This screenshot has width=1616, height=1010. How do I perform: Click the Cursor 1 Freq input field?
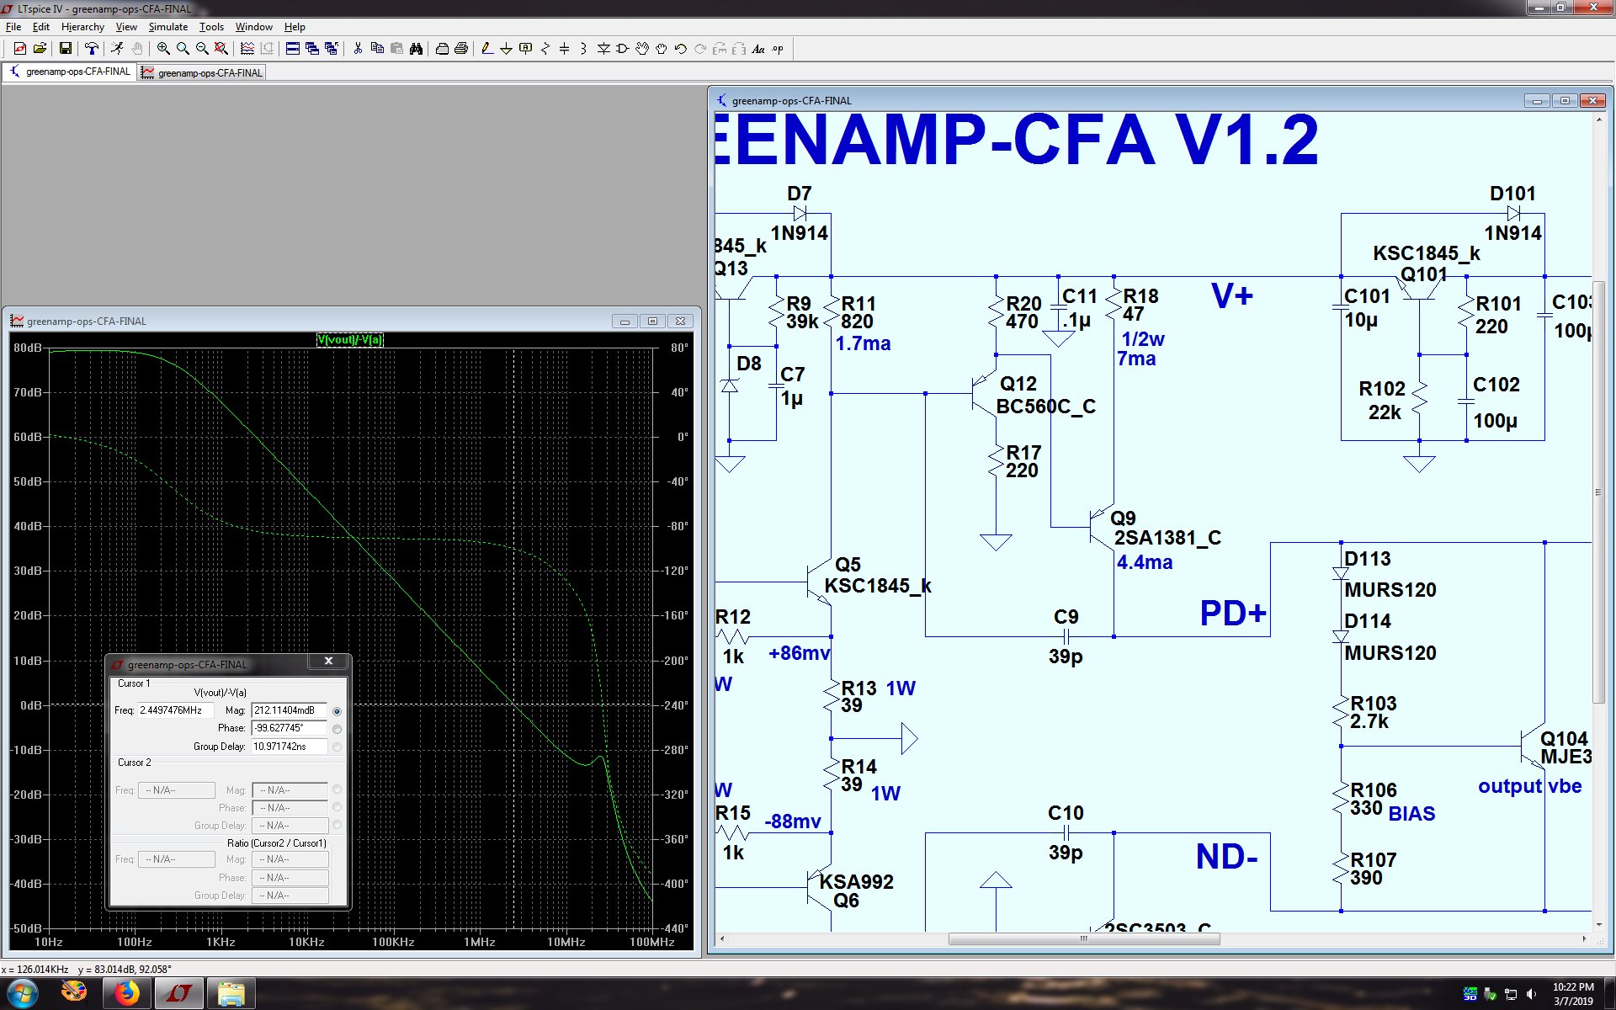click(x=175, y=710)
